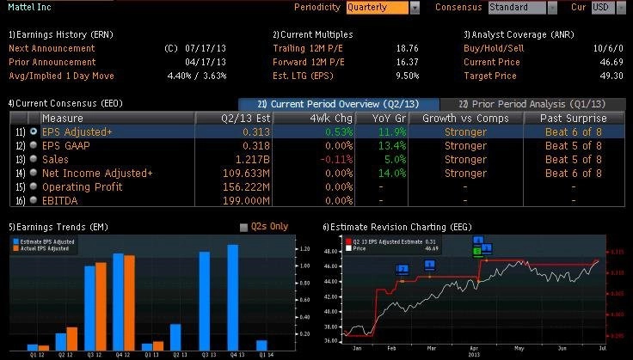
Task: Click the red Q2 13 EPS Estimate legend swatch
Action: point(349,242)
